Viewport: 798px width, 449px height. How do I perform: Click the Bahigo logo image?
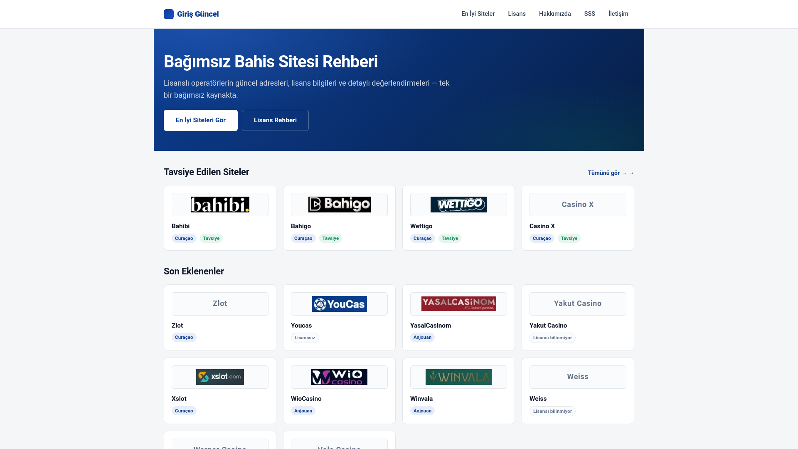[x=339, y=205]
